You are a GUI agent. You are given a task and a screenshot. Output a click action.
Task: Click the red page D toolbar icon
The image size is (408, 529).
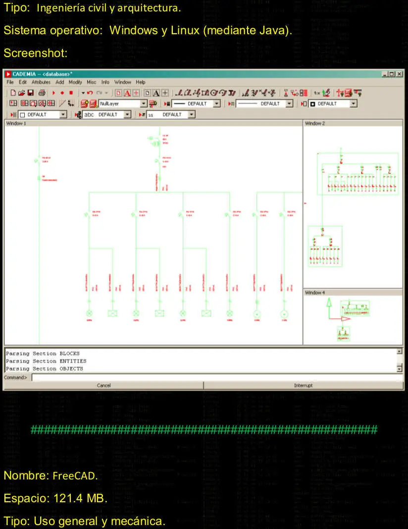[x=118, y=93]
